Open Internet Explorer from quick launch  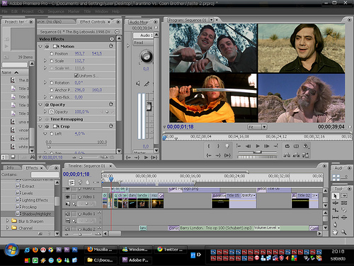coord(27,250)
